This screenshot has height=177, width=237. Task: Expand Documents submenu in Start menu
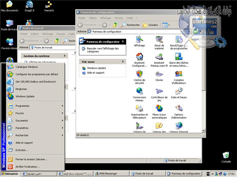(x=35, y=121)
